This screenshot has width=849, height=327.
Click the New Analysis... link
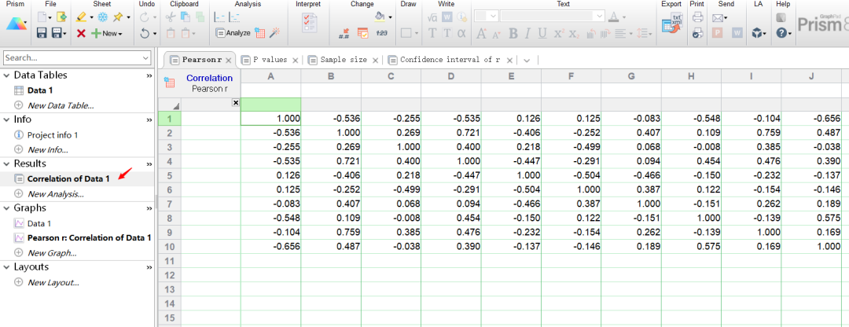(x=55, y=193)
